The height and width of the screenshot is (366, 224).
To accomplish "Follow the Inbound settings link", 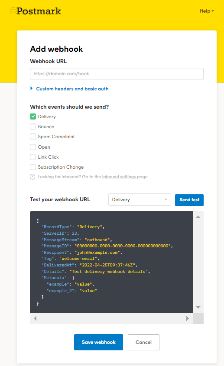I will tap(119, 177).
